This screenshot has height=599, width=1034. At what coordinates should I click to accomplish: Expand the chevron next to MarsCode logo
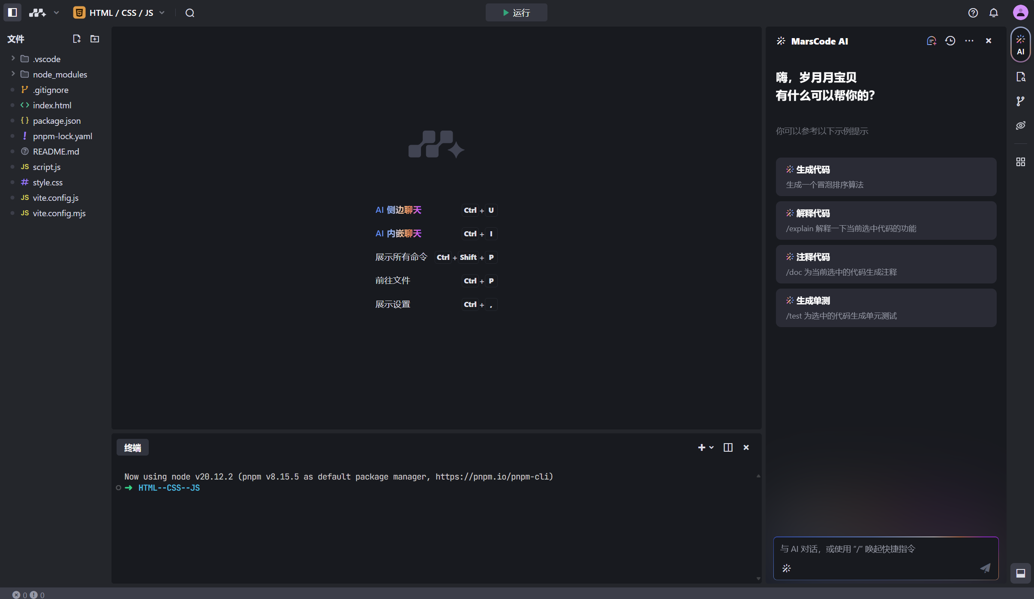click(x=56, y=13)
